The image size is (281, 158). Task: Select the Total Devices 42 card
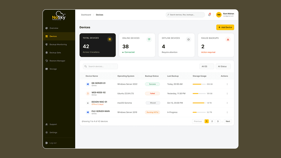[x=98, y=45]
